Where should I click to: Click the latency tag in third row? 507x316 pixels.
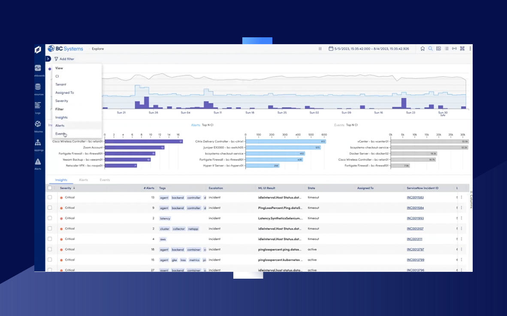165,218
